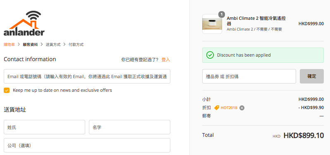Click the green discount applied checkmark icon

pyautogui.click(x=210, y=55)
